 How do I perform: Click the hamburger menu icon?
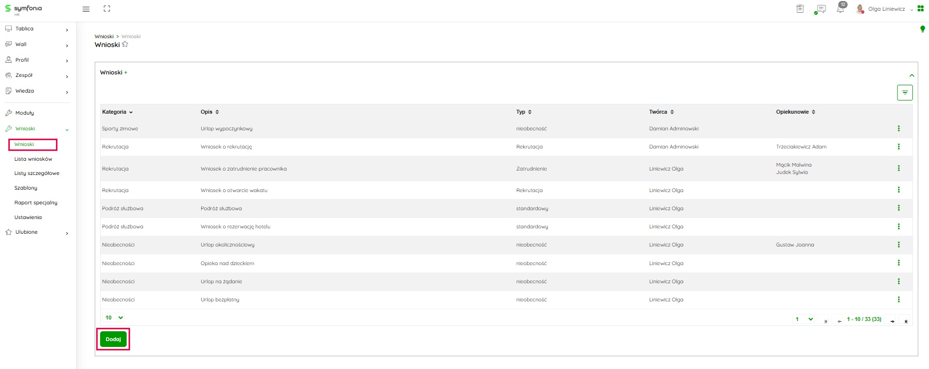coord(86,9)
